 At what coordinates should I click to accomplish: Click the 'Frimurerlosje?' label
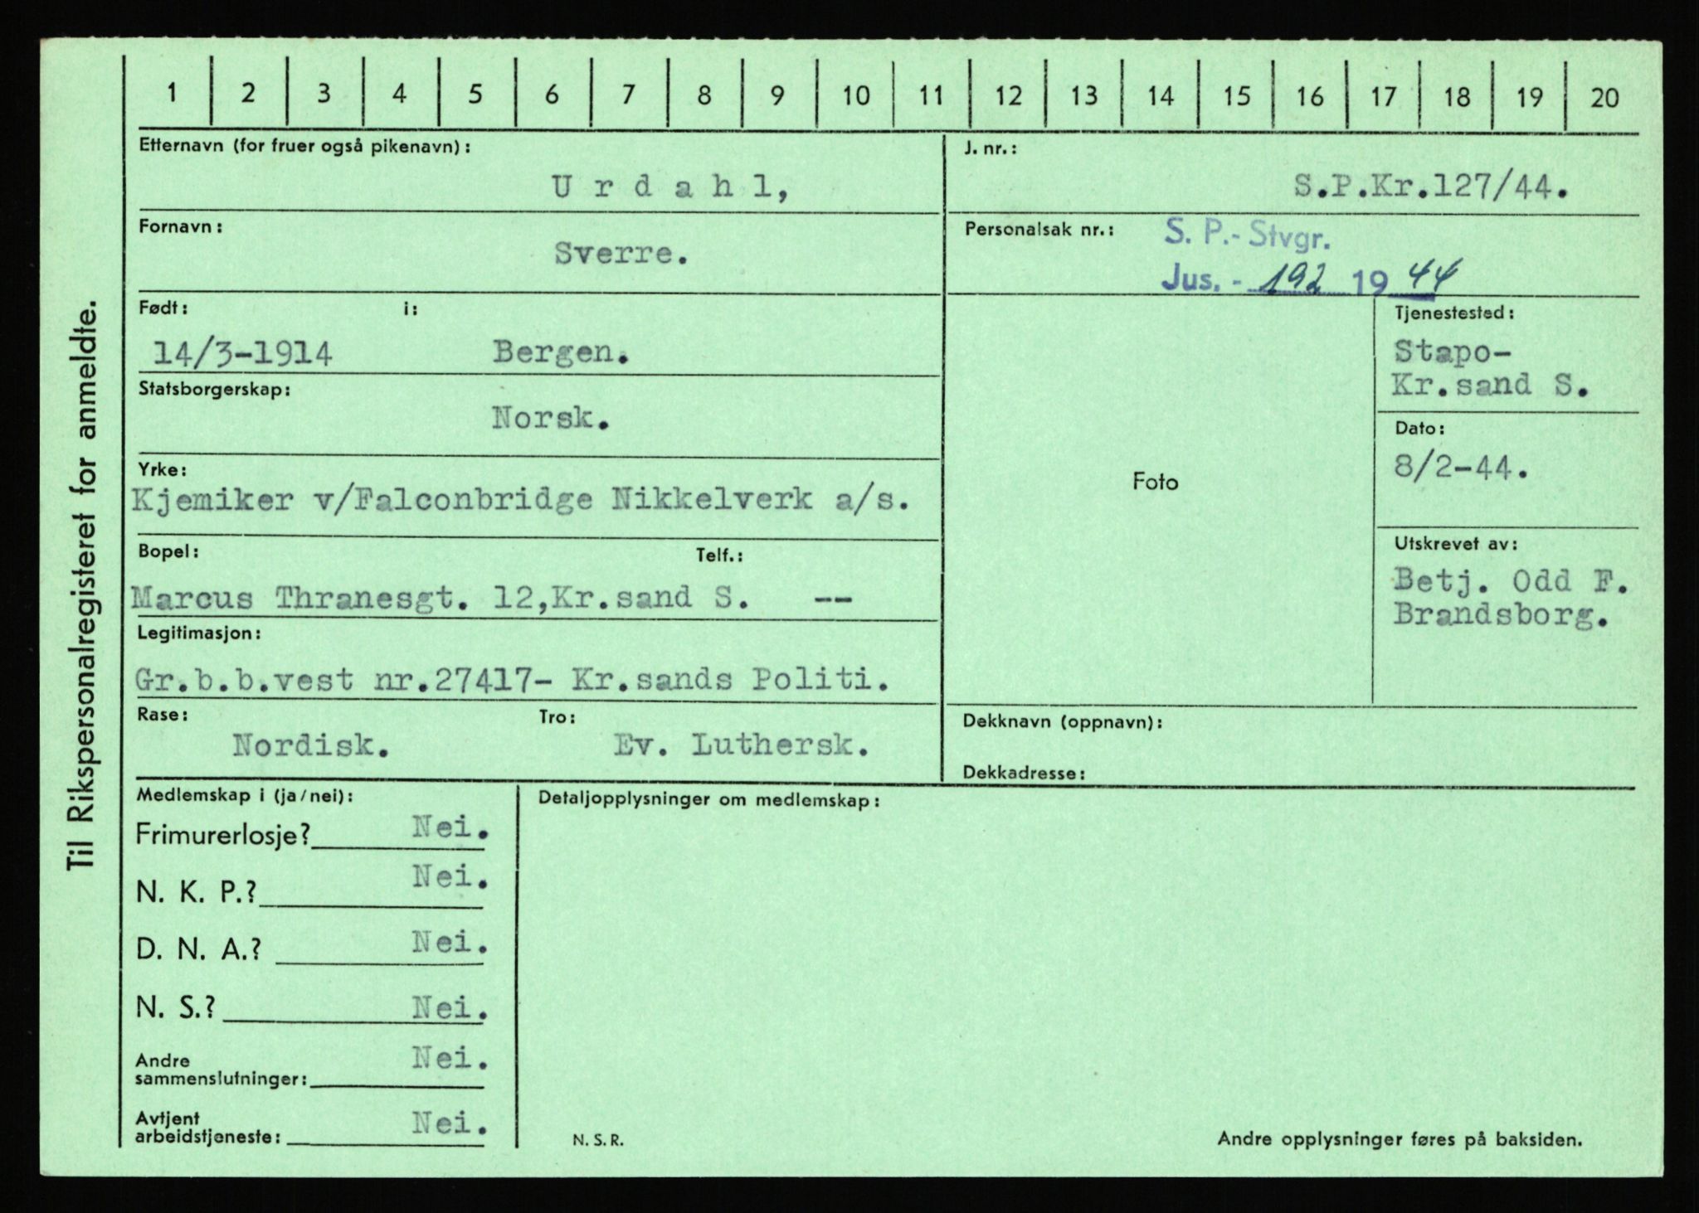point(223,836)
